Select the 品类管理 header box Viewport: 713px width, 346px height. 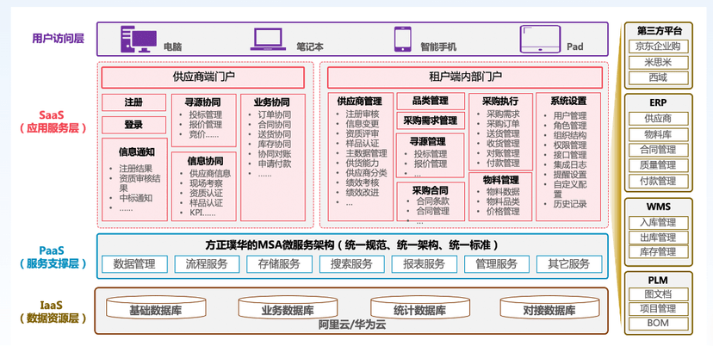point(430,101)
